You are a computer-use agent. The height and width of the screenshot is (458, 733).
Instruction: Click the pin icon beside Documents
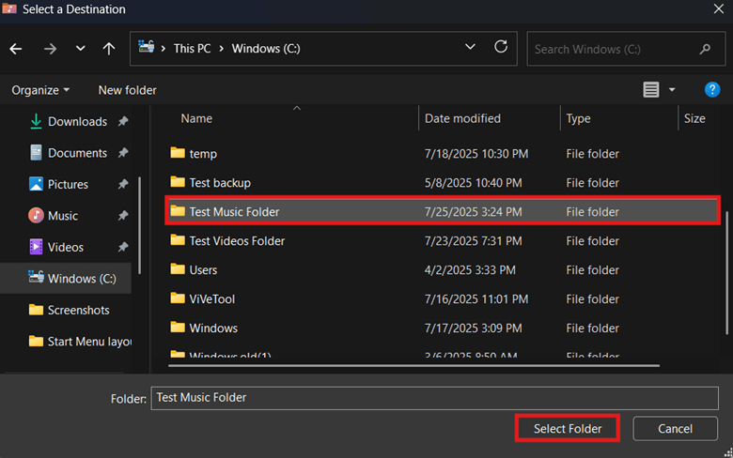pos(123,153)
